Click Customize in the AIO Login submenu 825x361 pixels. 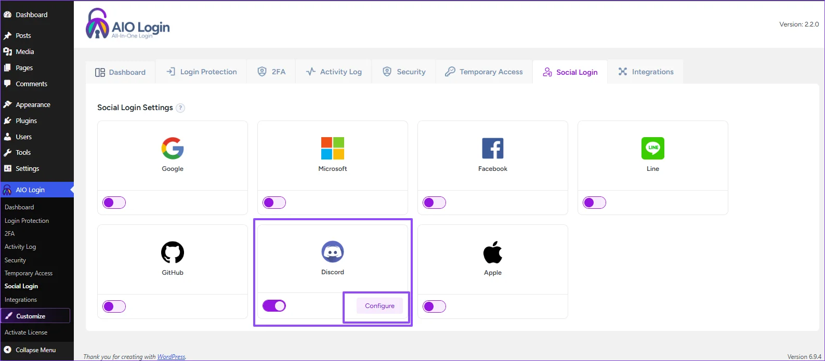coord(35,316)
